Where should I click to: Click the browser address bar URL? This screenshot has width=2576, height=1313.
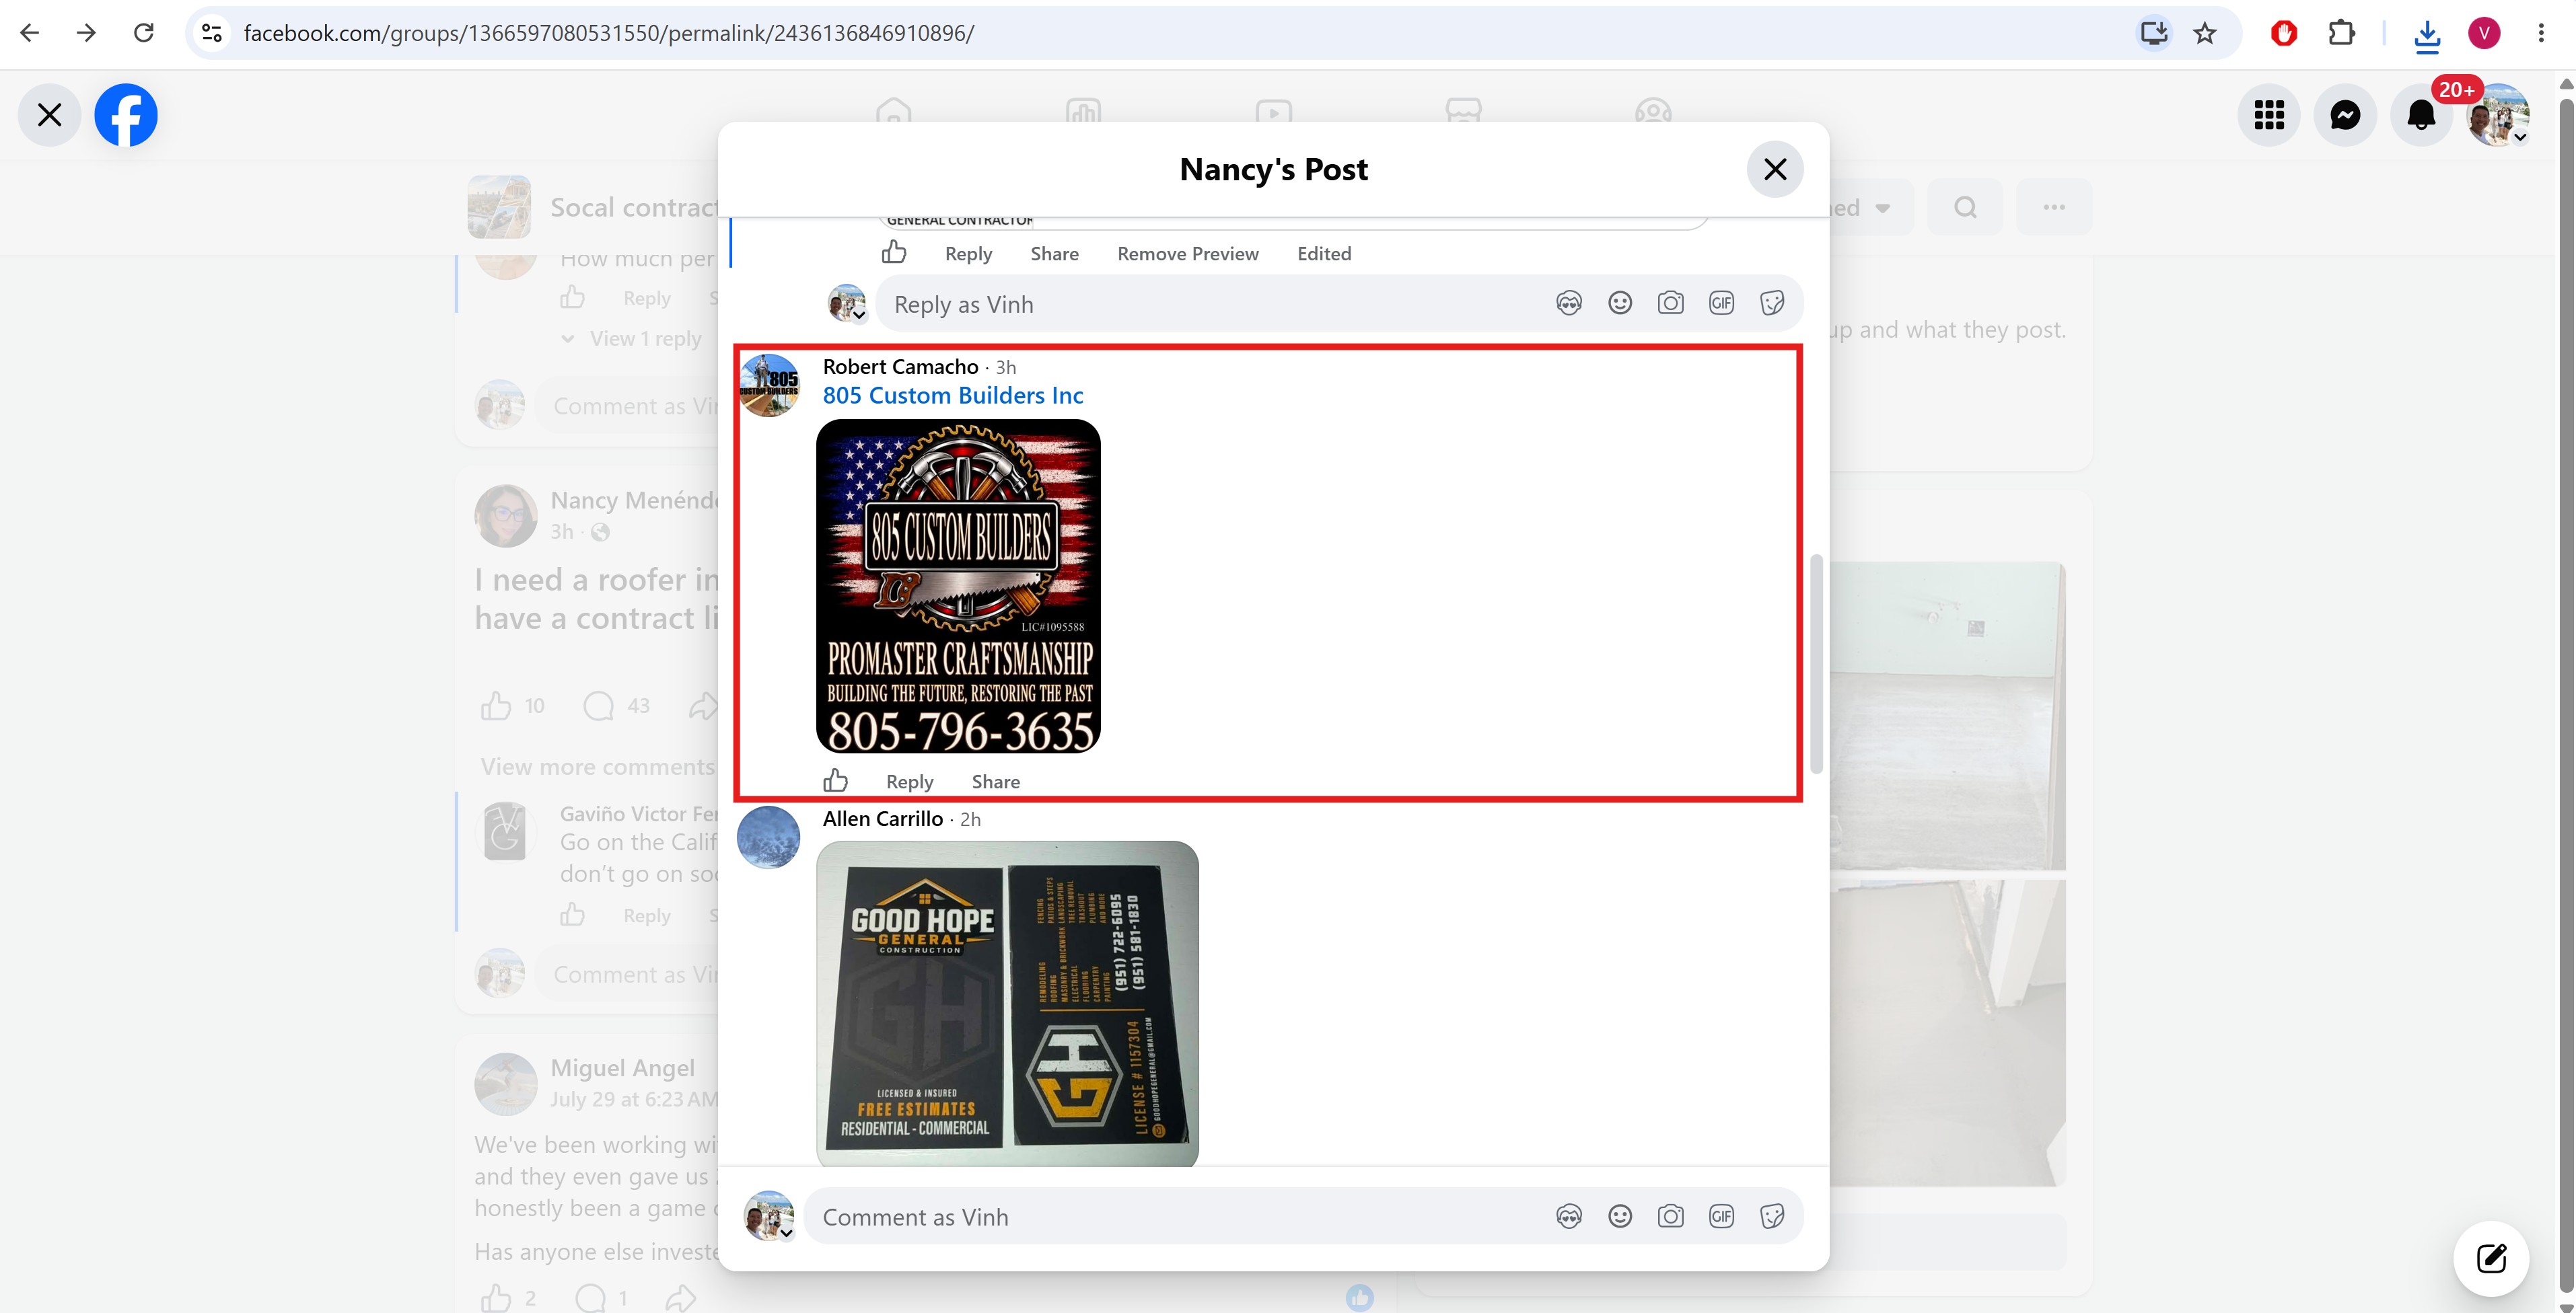click(608, 33)
